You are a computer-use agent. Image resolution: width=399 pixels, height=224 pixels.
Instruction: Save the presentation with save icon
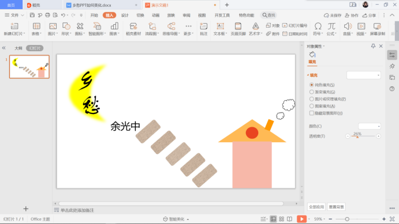[x=32, y=15]
